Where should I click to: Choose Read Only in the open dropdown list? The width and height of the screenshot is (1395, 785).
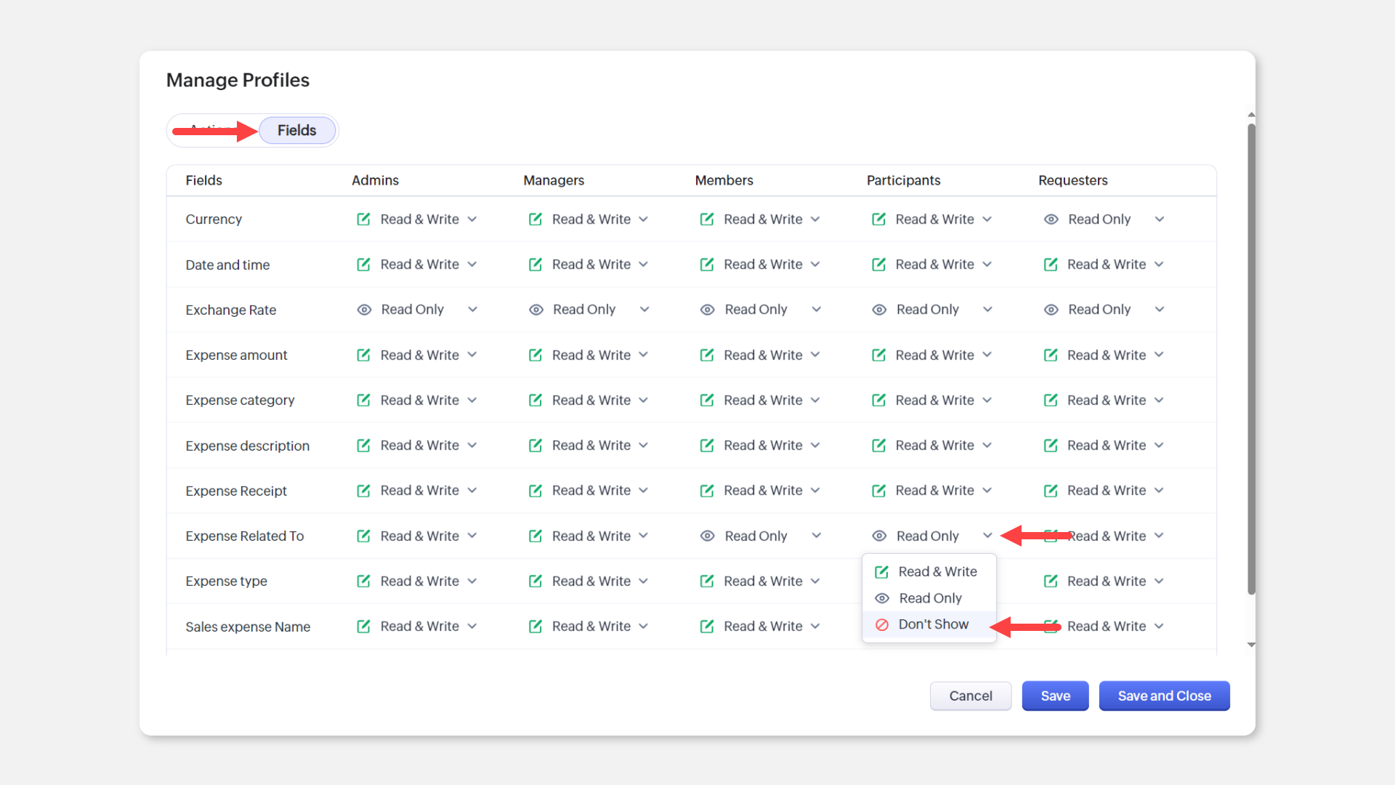[930, 598]
